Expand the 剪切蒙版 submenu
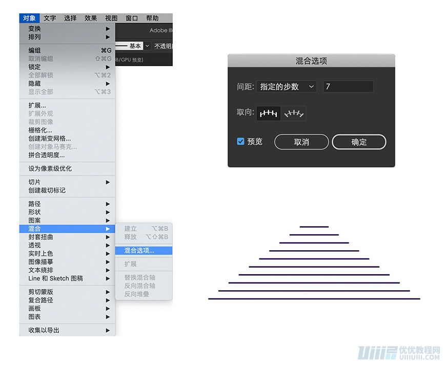The height and width of the screenshot is (365, 446). tap(67, 292)
